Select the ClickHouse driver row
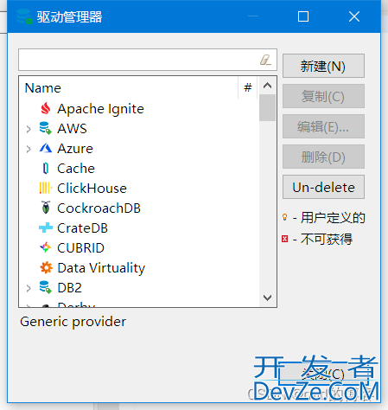Screen dimensions: 388x410 tap(139, 188)
